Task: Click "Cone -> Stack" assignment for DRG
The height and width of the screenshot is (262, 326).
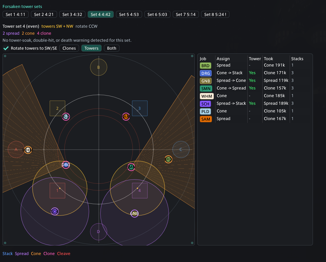Action: (x=229, y=73)
